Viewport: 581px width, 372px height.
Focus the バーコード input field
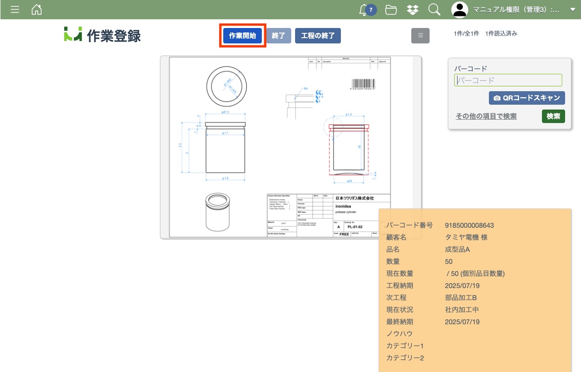pos(508,80)
